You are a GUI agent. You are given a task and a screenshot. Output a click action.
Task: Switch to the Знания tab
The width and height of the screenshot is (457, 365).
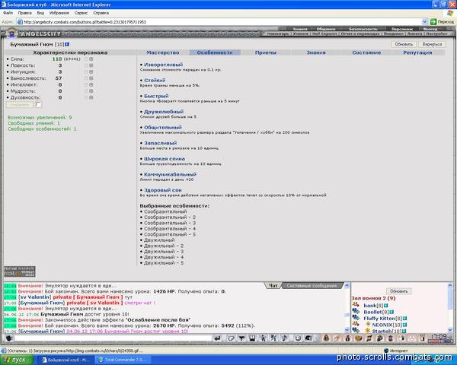click(316, 52)
